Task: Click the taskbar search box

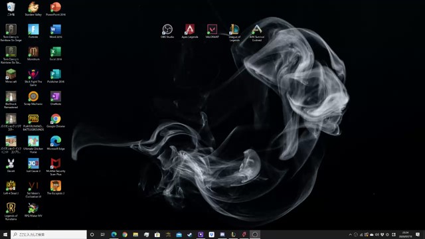Action: tap(48, 234)
